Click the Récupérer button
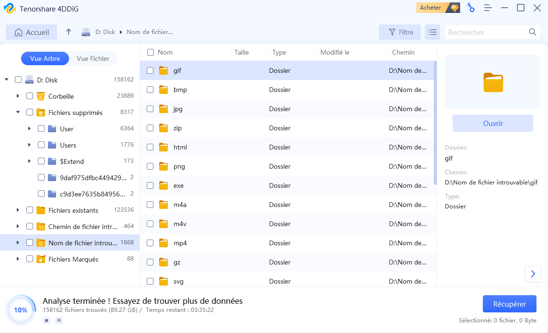548x333 pixels. pyautogui.click(x=510, y=304)
